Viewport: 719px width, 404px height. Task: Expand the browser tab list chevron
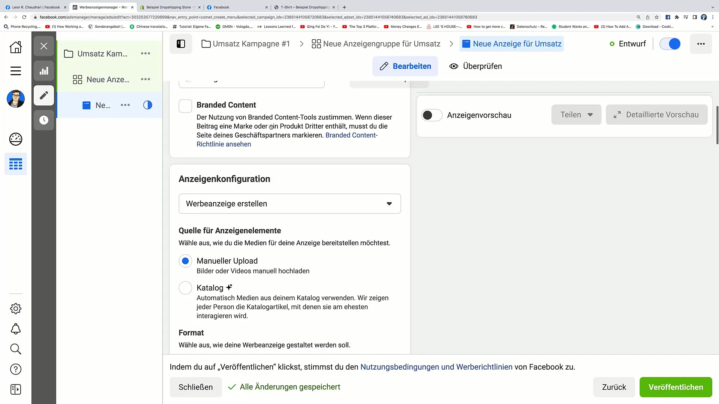713,7
